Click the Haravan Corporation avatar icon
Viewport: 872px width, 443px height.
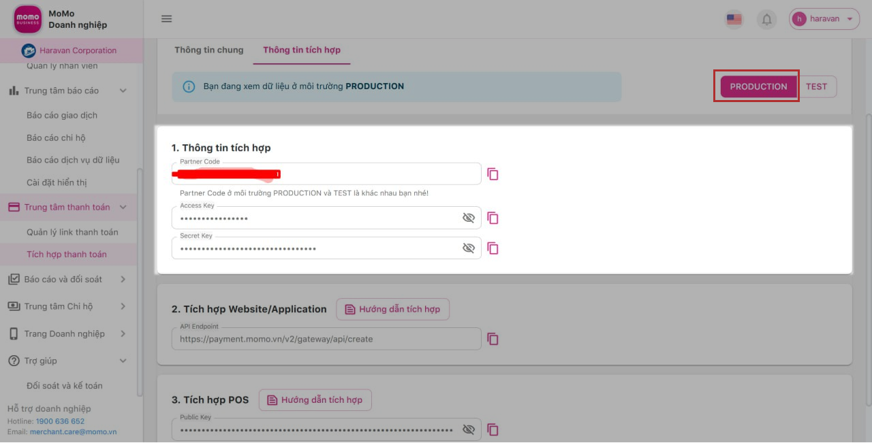29,50
